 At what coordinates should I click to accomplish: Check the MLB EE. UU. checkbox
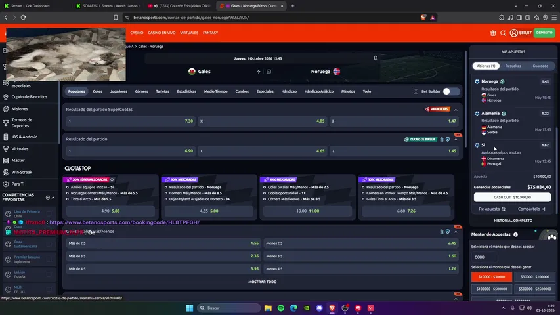click(x=49, y=289)
